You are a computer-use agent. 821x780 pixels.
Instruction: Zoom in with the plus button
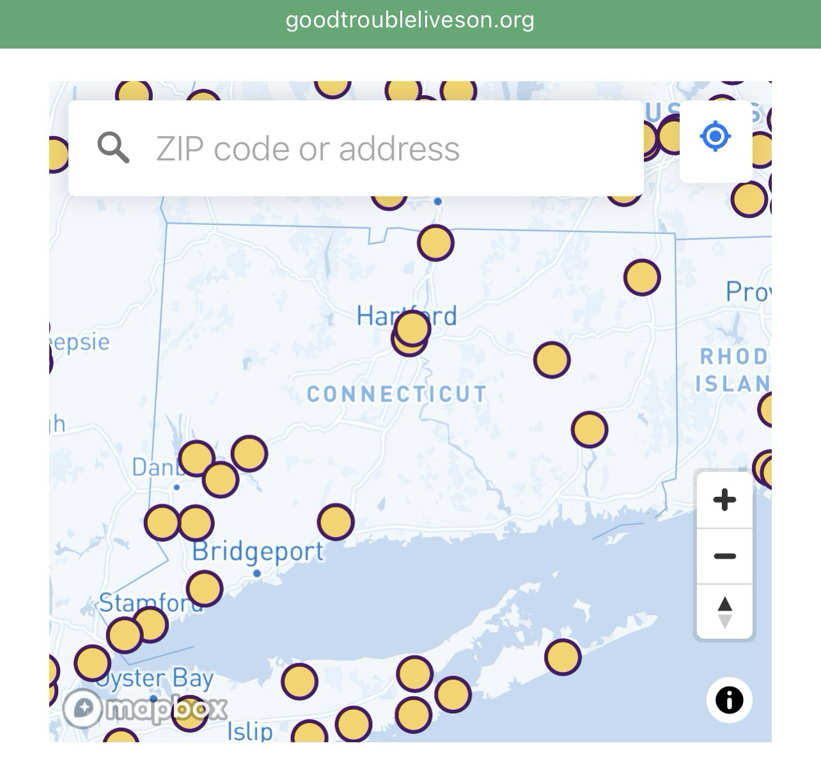(x=724, y=500)
